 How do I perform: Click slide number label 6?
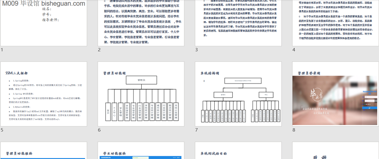click(x=99, y=130)
